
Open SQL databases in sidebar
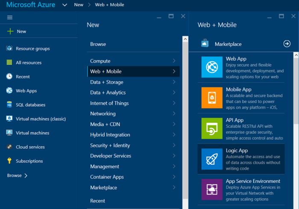pyautogui.click(x=30, y=104)
